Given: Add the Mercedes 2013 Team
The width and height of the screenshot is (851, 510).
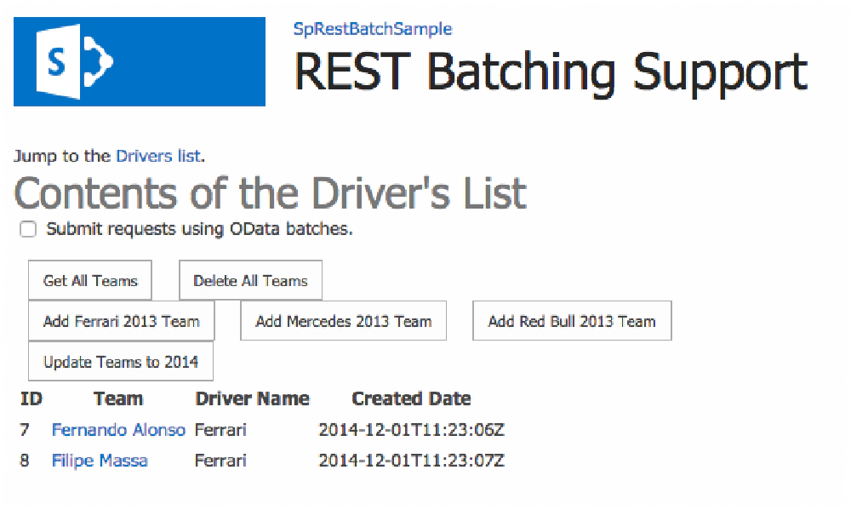Looking at the screenshot, I should [343, 320].
